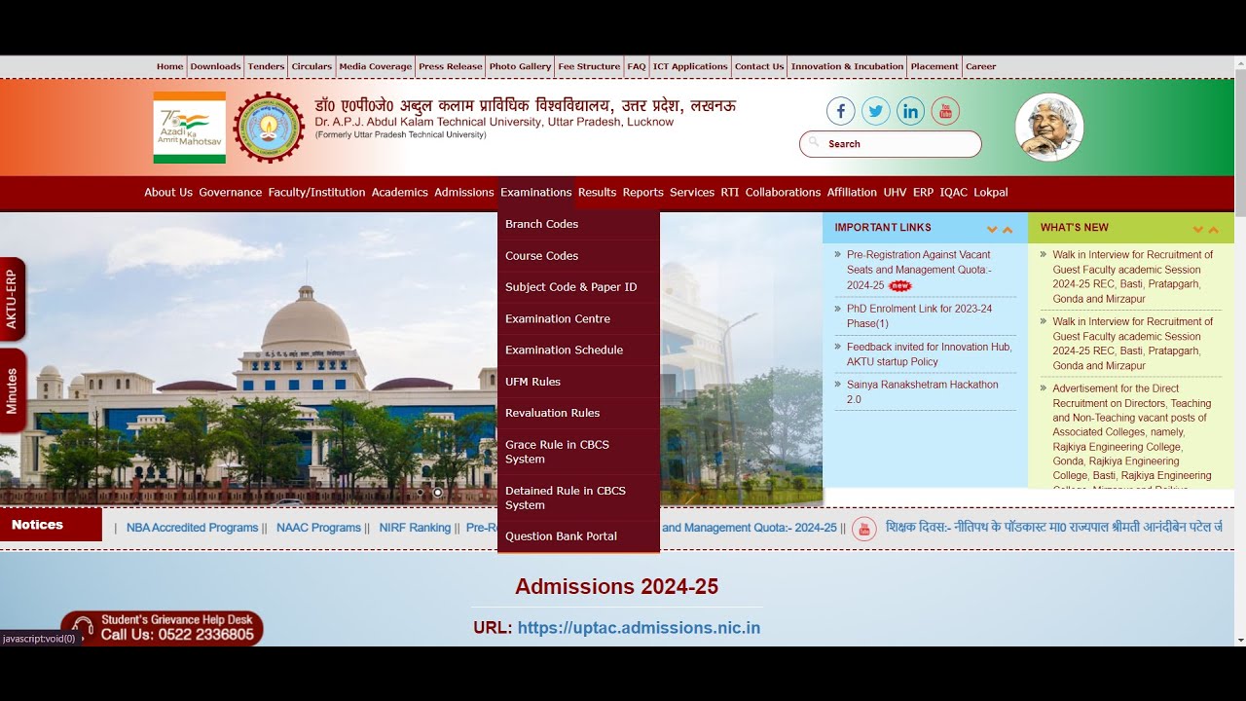Expand the Results nav menu
The width and height of the screenshot is (1246, 701).
597,192
